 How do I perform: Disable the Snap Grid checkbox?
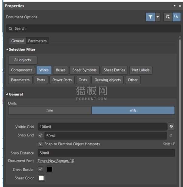click(x=41, y=135)
